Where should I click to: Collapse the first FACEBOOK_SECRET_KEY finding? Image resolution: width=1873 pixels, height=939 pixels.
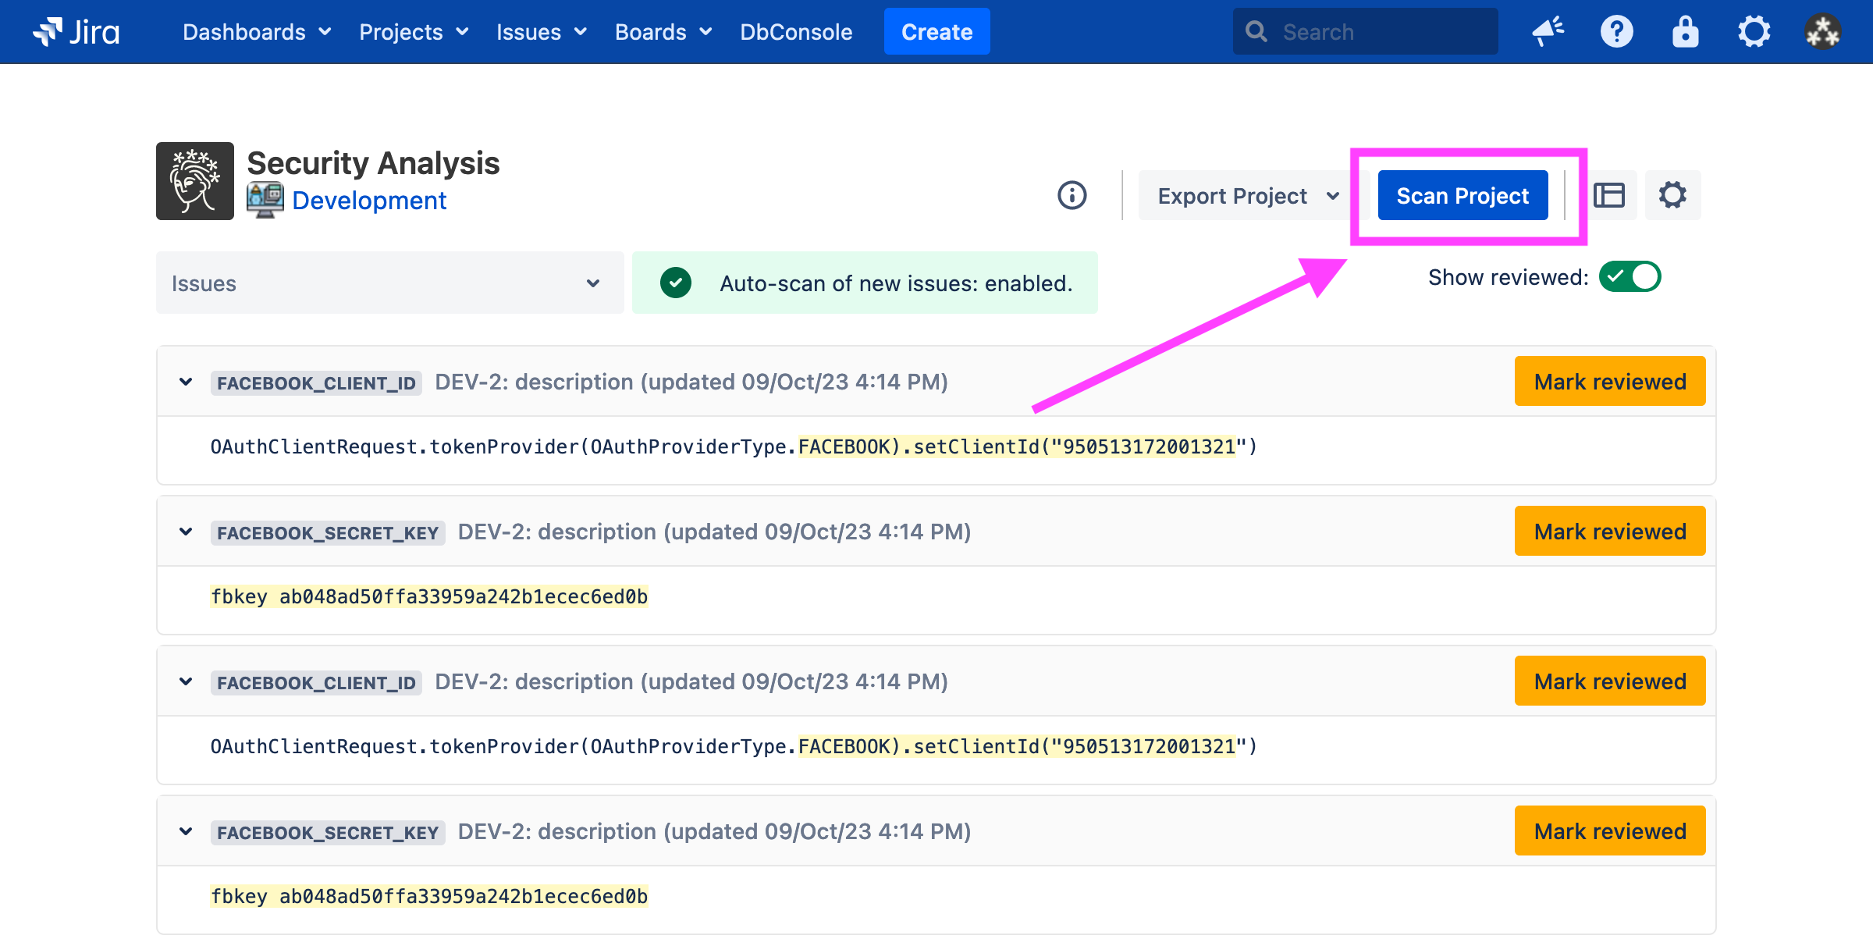click(x=186, y=532)
